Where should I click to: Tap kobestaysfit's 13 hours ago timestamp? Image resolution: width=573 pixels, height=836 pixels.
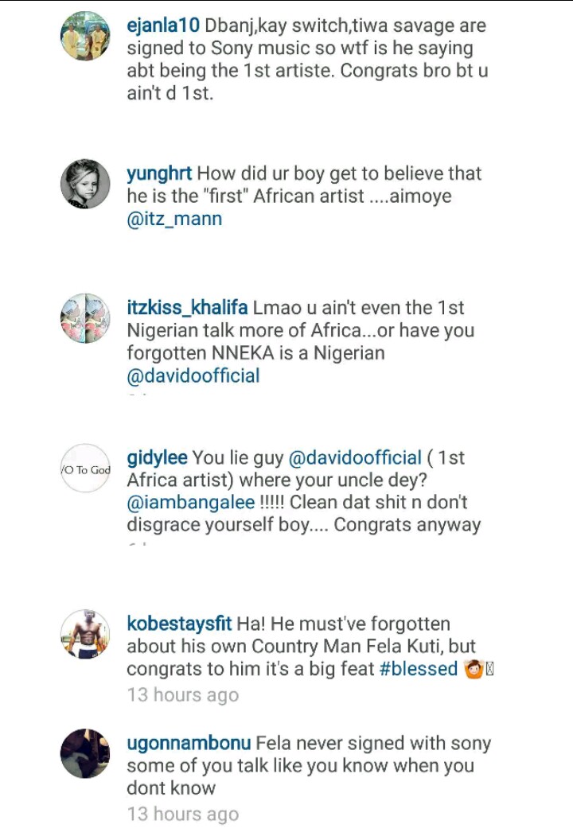click(182, 695)
